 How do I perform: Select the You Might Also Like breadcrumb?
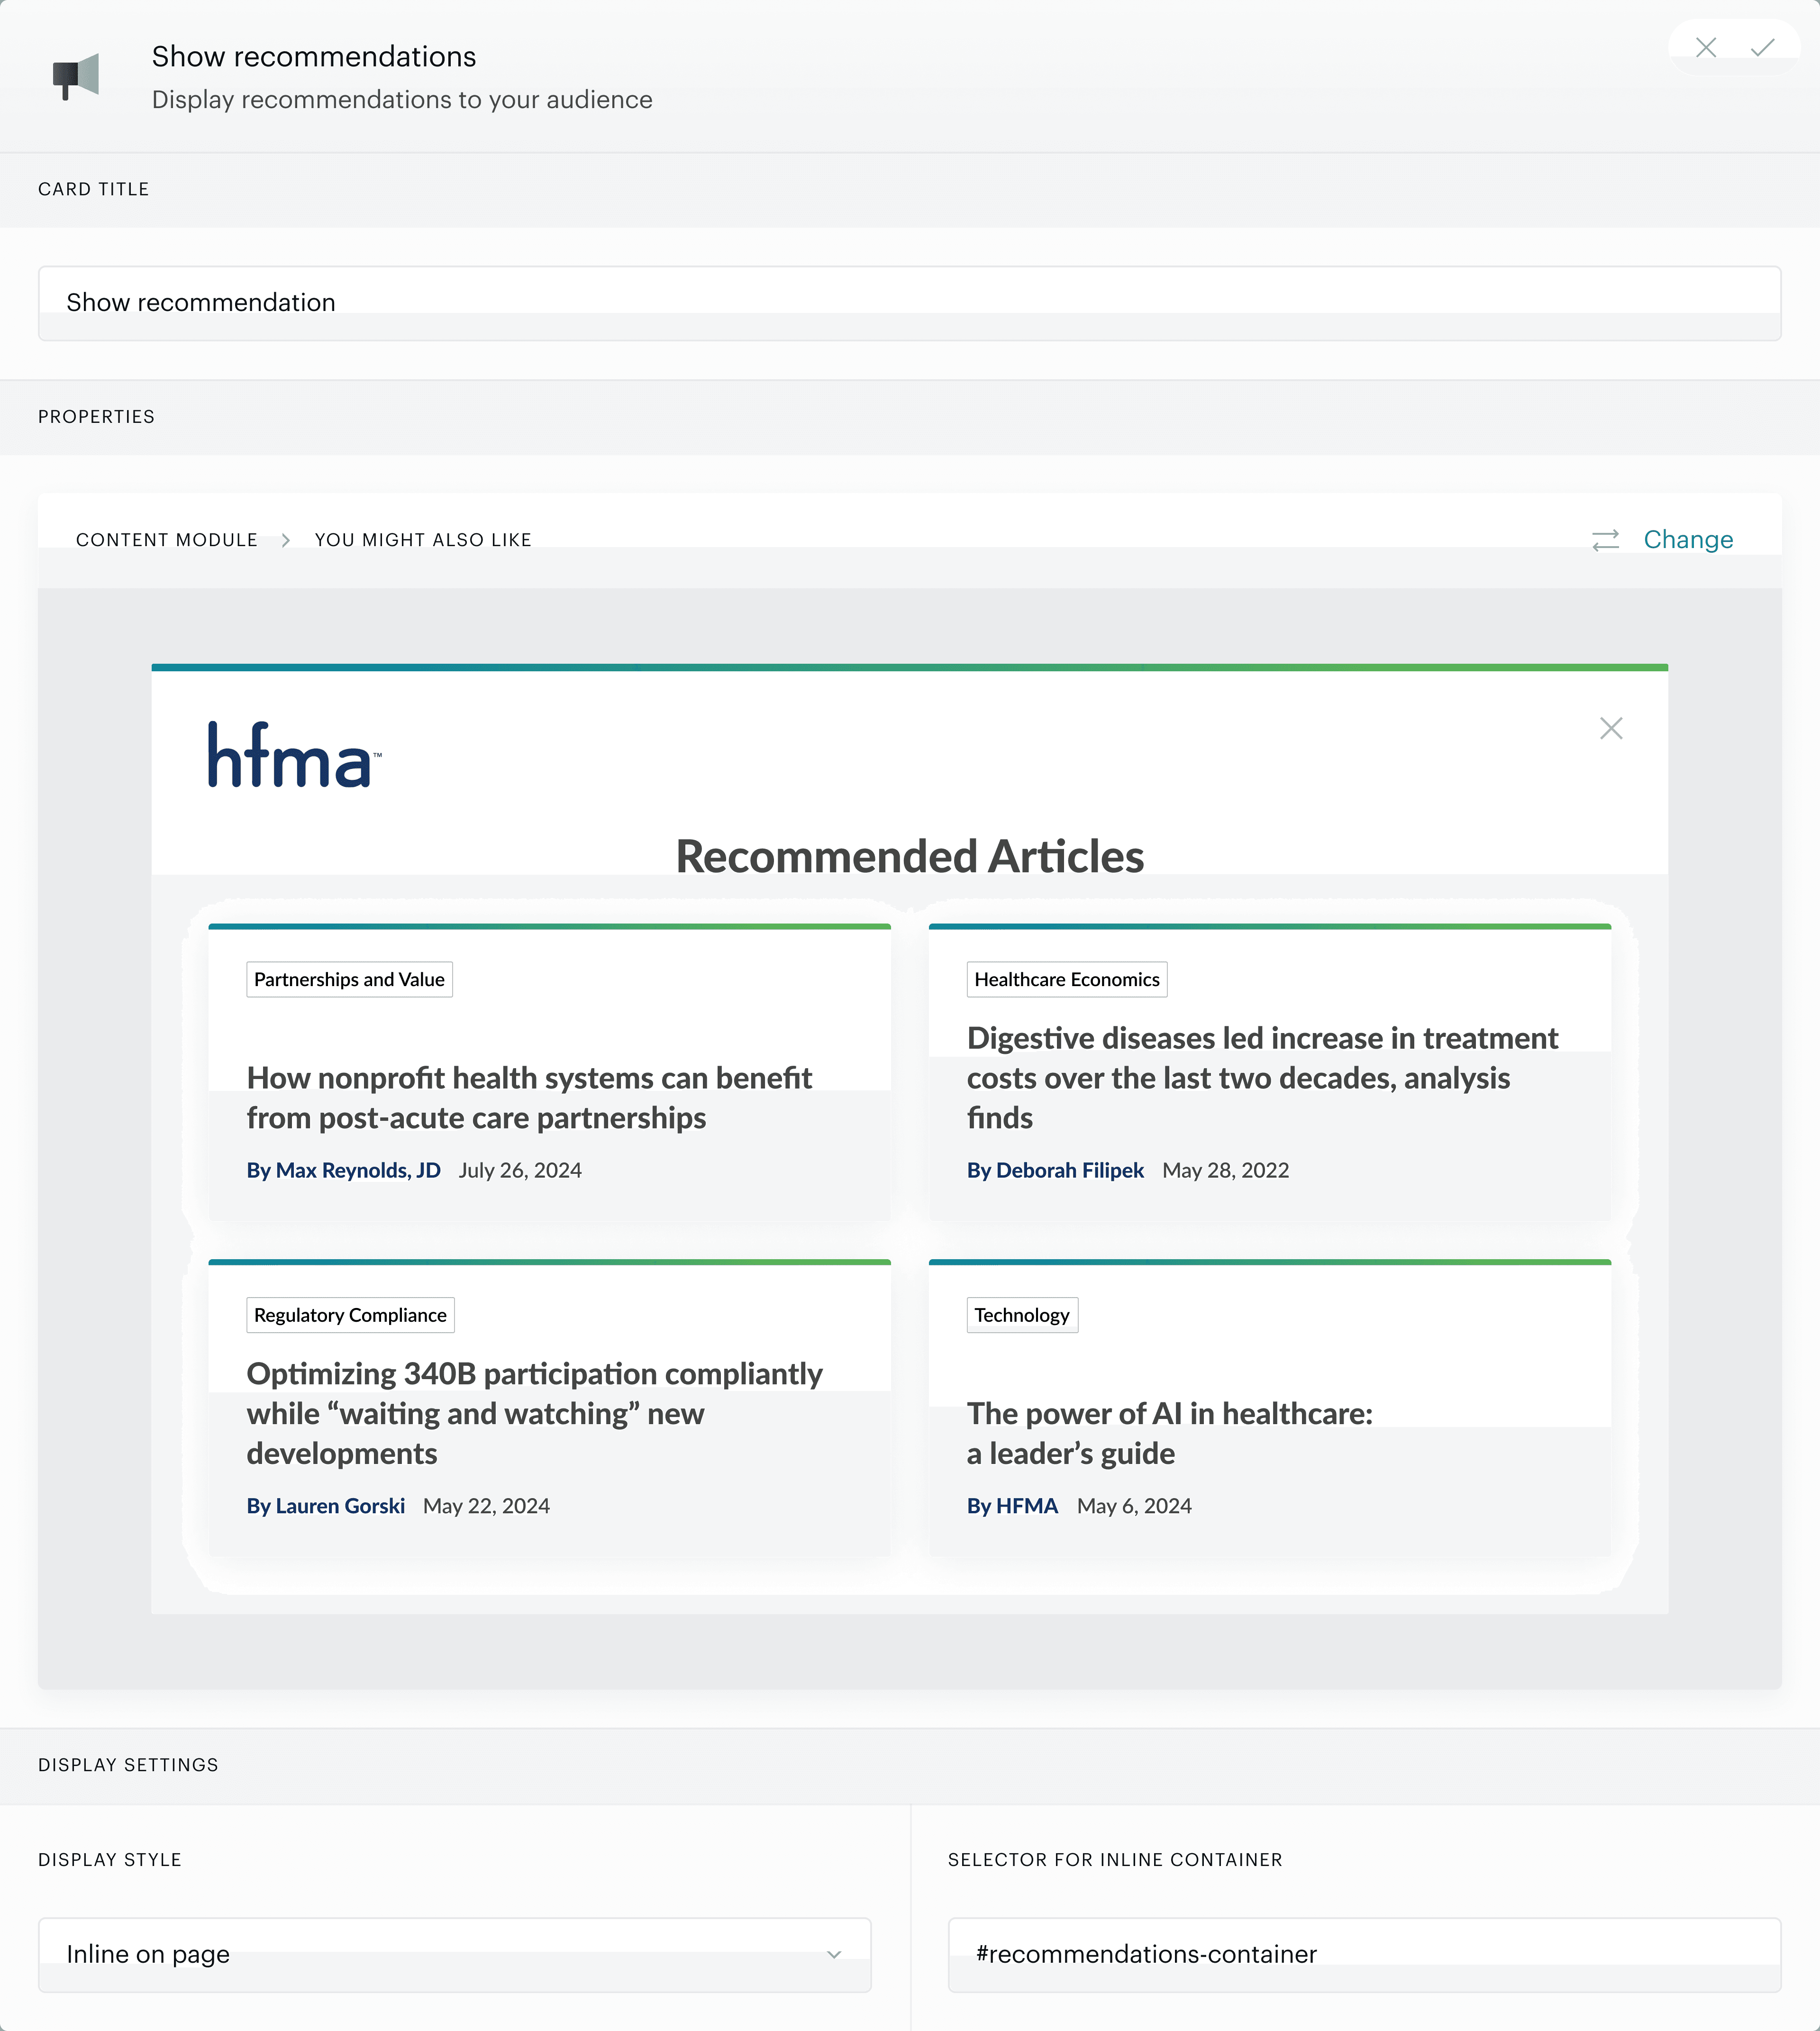tap(423, 540)
